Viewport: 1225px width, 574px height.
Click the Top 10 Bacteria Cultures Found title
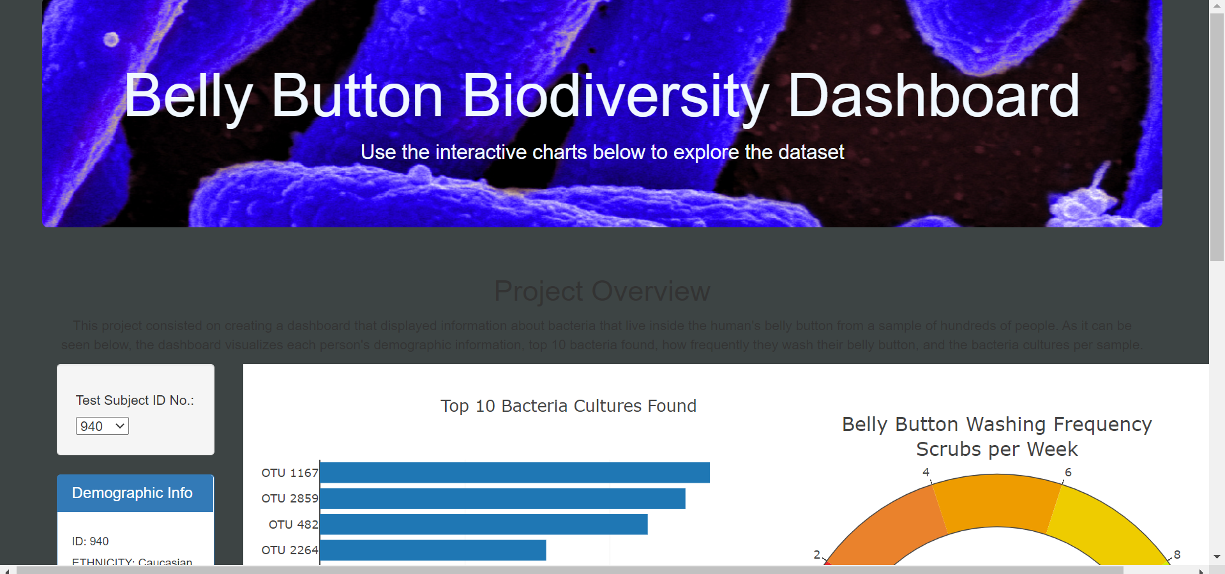point(568,405)
